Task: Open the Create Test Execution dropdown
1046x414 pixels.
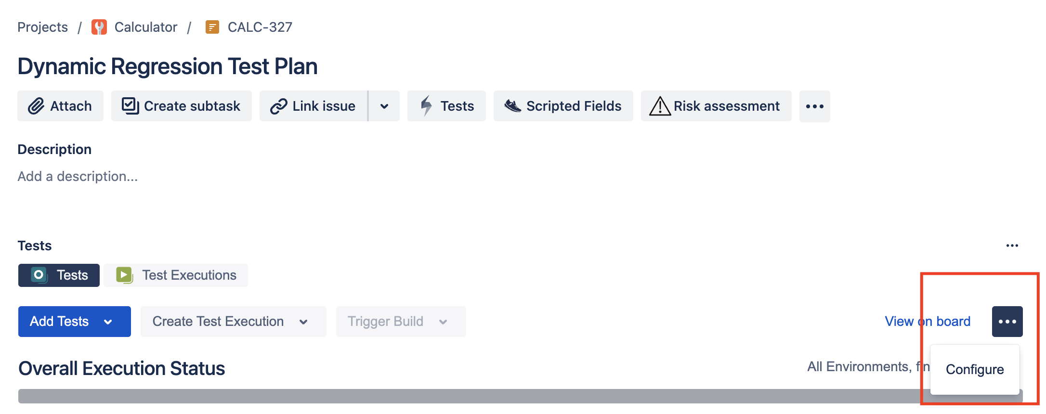Action: pyautogui.click(x=234, y=322)
